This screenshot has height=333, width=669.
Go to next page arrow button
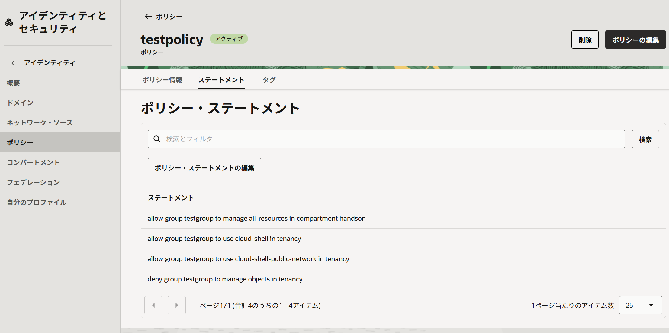click(x=177, y=305)
